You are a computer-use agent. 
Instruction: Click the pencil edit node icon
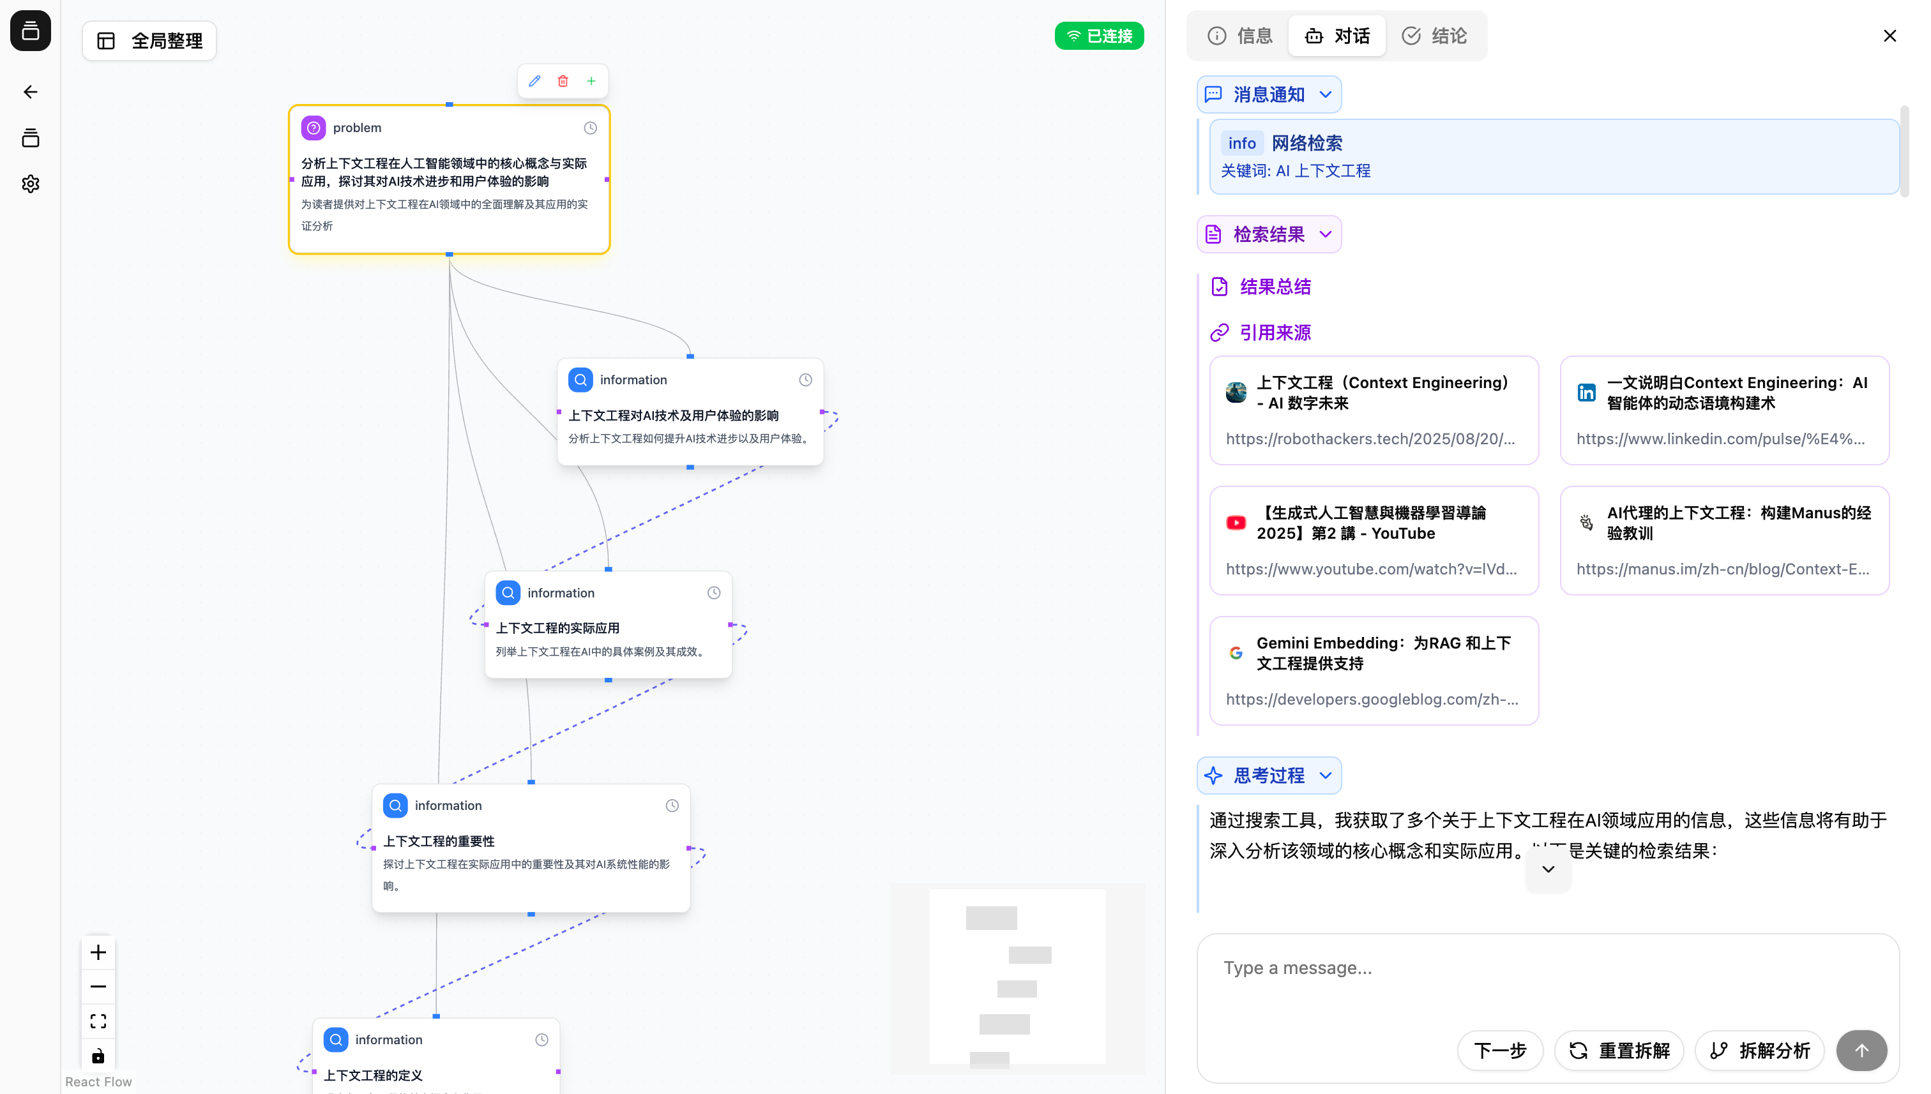coord(534,81)
